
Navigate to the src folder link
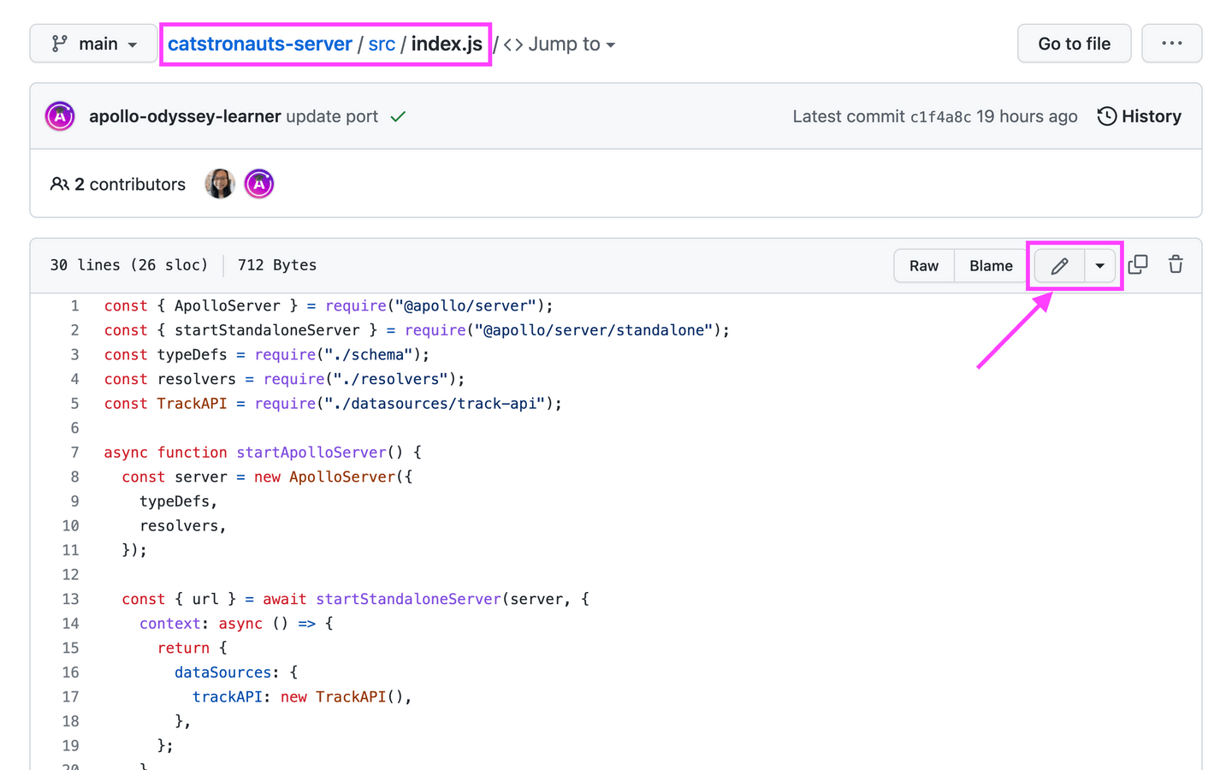(x=382, y=43)
